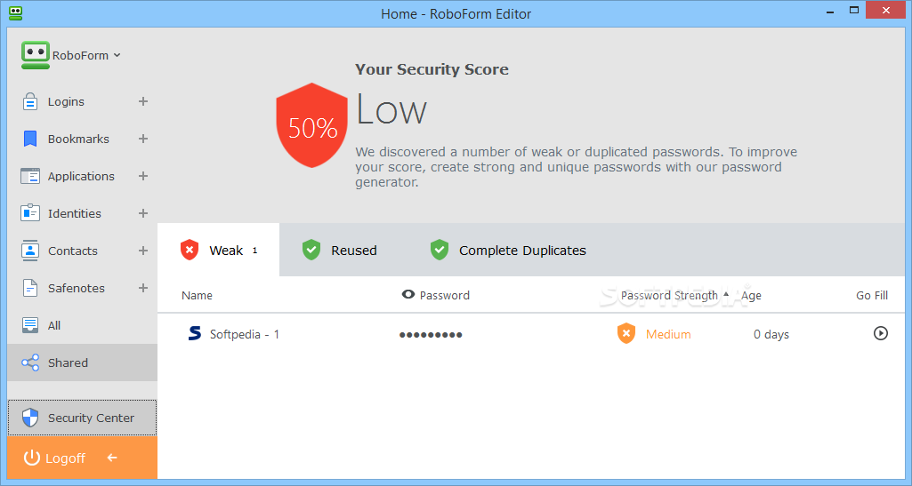Click the Identities card icon

tap(29, 213)
